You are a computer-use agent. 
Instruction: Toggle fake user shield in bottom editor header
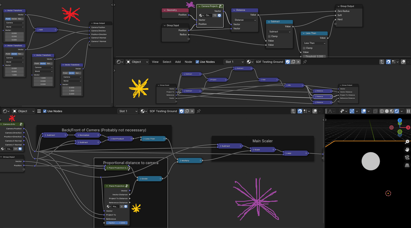click(x=181, y=111)
